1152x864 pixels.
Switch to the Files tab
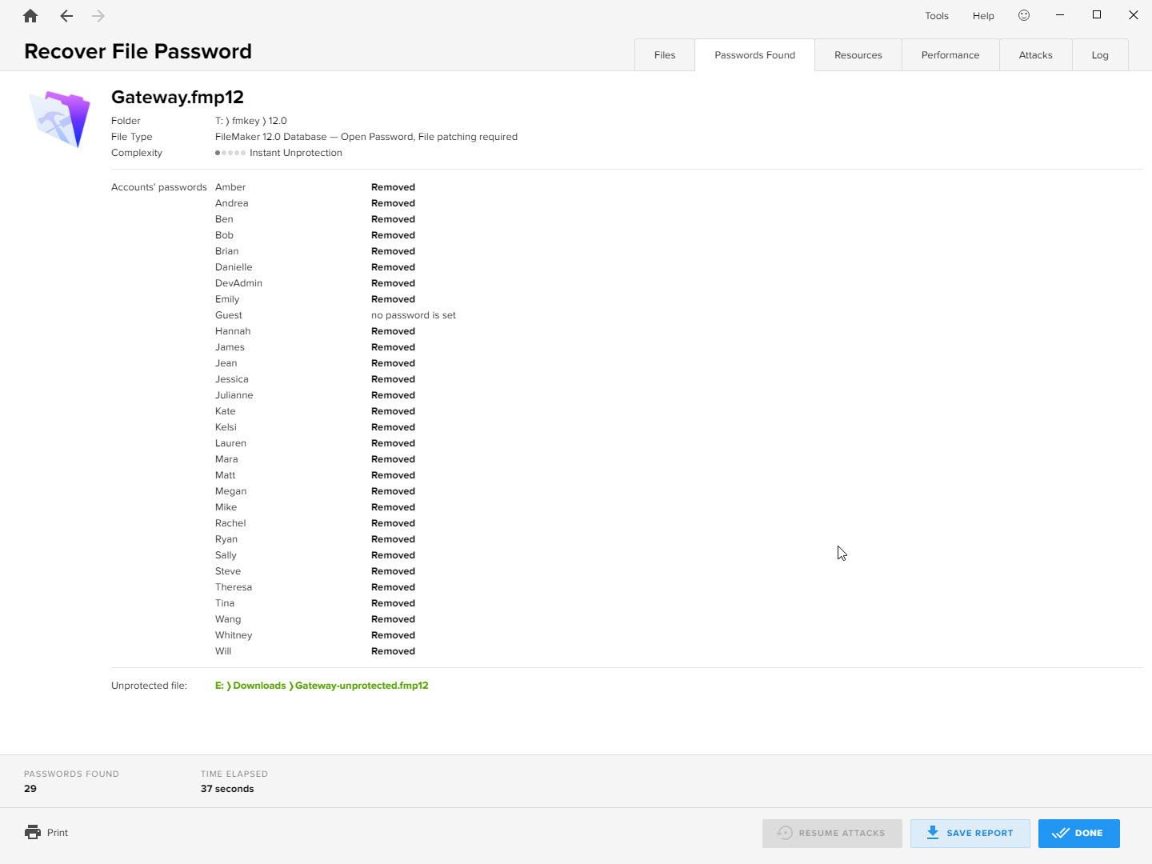coord(664,55)
